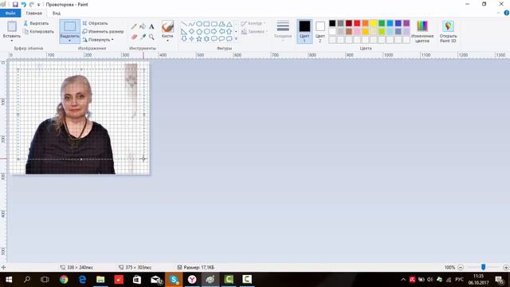
Task: Switch to the View ribbon tab
Action: click(x=57, y=13)
